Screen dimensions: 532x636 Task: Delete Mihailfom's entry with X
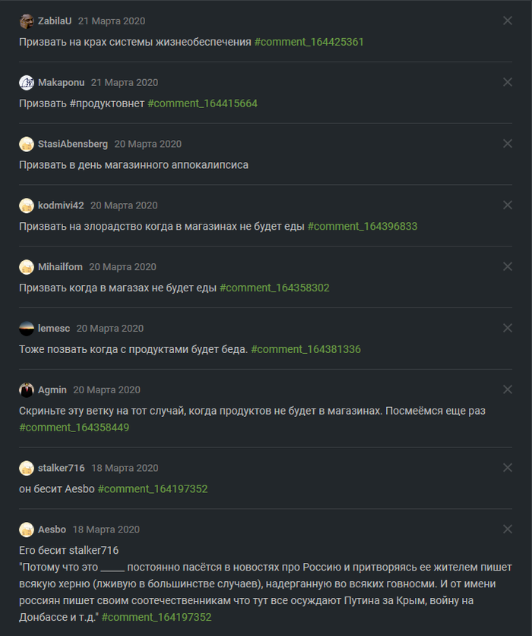pos(508,267)
